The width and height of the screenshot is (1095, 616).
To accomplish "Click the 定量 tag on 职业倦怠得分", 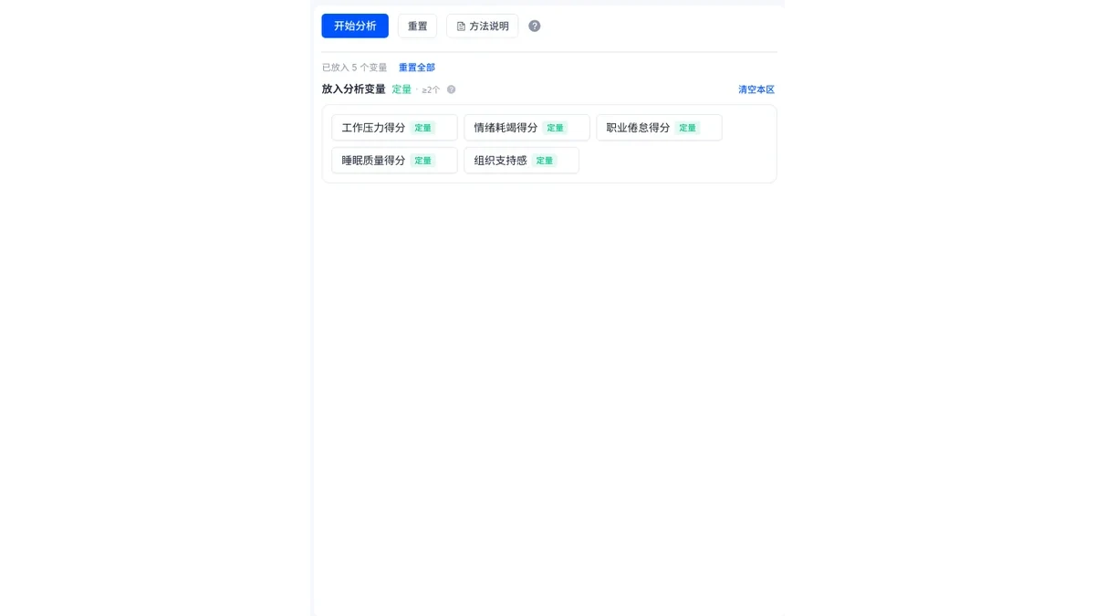I will pos(688,128).
